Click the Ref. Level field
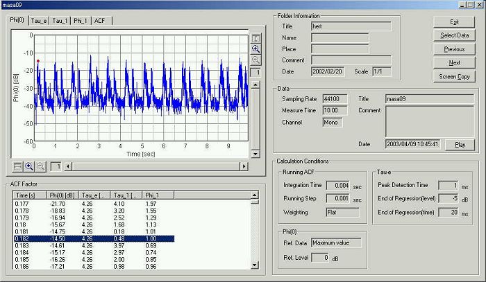This screenshot has height=282, width=486. pyautogui.click(x=320, y=258)
